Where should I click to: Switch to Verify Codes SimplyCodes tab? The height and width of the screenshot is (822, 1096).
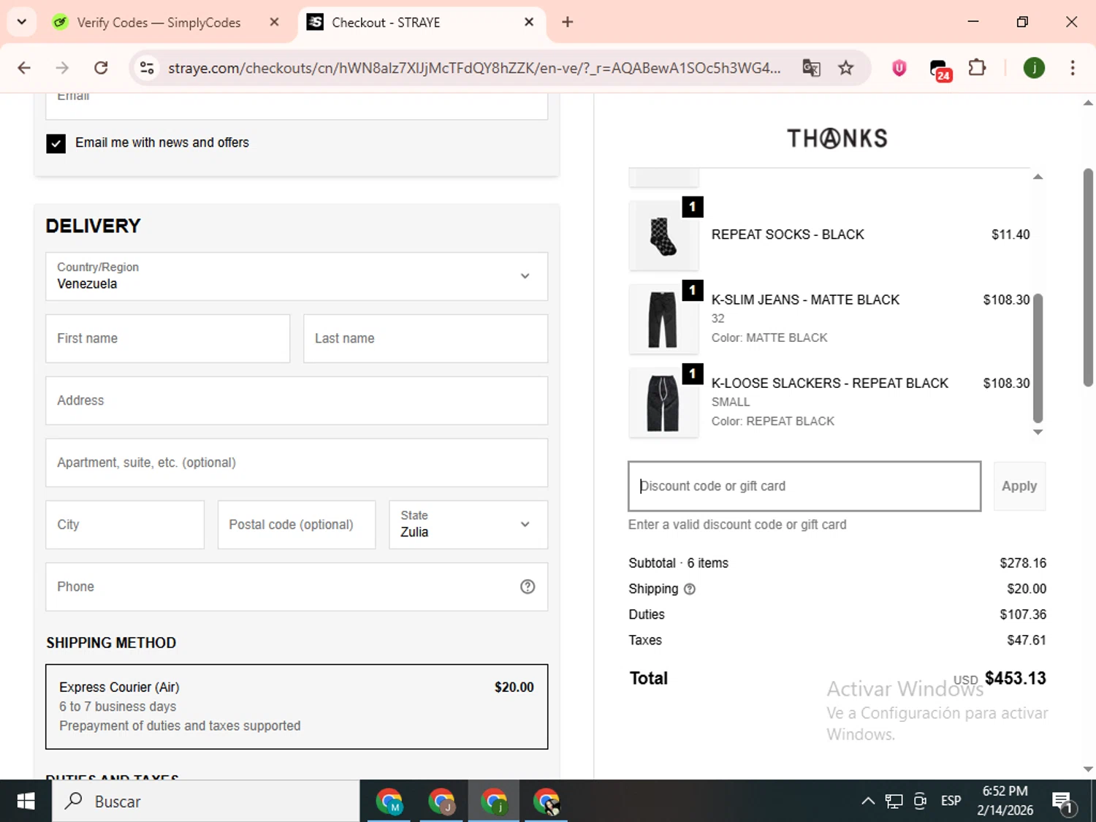click(159, 23)
